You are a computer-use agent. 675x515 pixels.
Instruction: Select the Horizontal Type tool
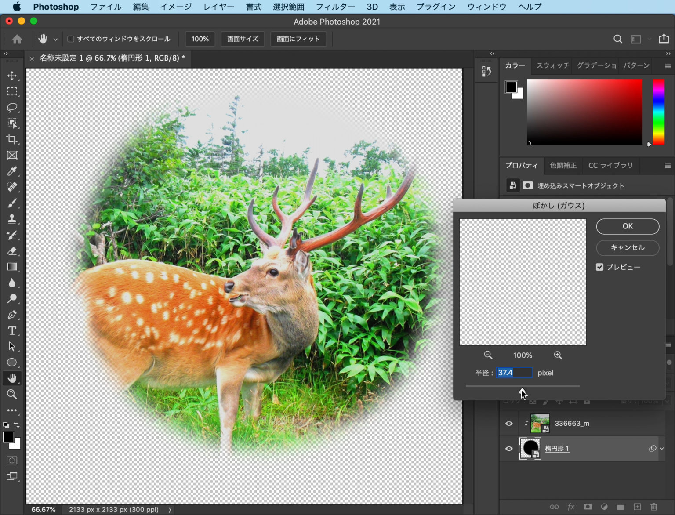[12, 331]
